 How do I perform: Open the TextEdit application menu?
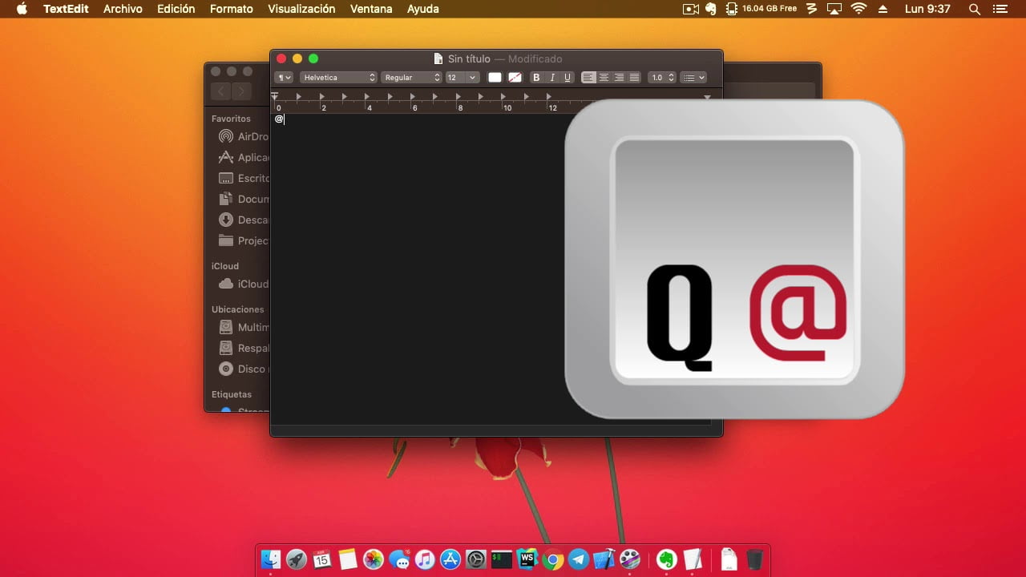[66, 9]
